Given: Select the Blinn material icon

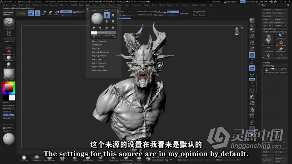Looking at the screenshot, I should (9, 65).
